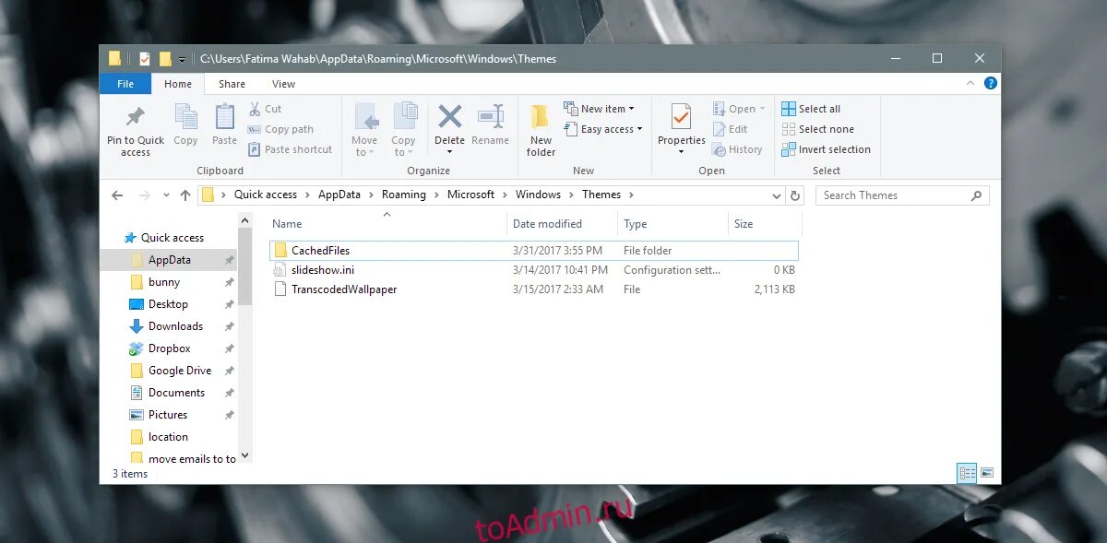Open Downloads in navigation pane
The image size is (1107, 543).
click(x=175, y=326)
